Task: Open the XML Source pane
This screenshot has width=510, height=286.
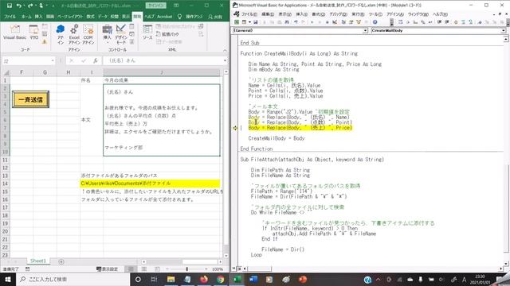Action: pos(147,33)
